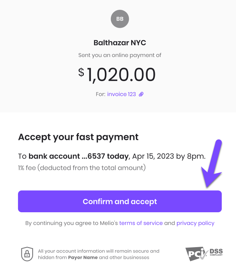Open the privacy policy link
The width and height of the screenshot is (236, 279).
click(x=195, y=223)
